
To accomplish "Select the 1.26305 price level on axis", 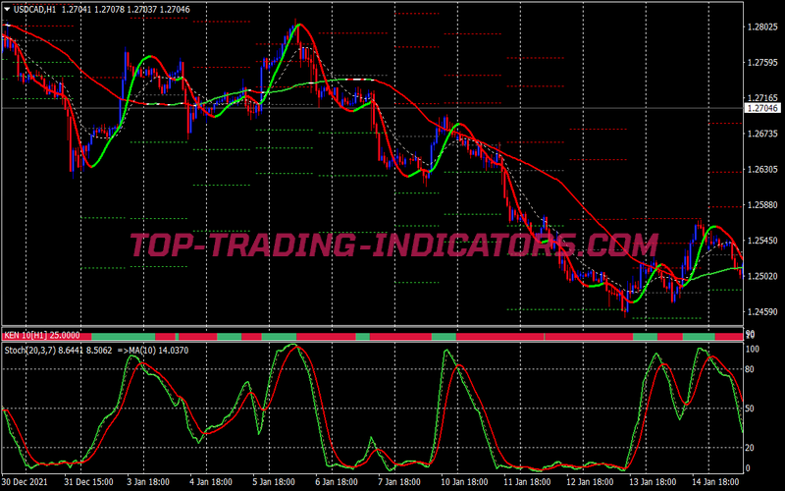I will point(763,169).
